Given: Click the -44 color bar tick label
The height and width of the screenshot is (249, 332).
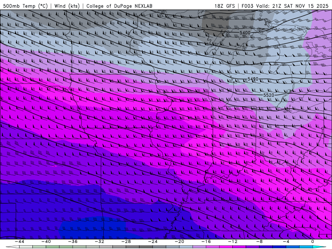Looking at the screenshot, I should click(20, 242).
